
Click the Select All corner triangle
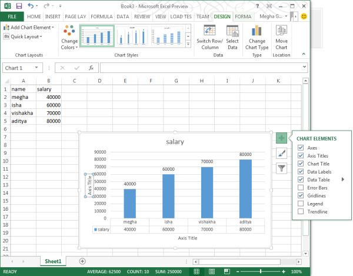tap(6, 81)
